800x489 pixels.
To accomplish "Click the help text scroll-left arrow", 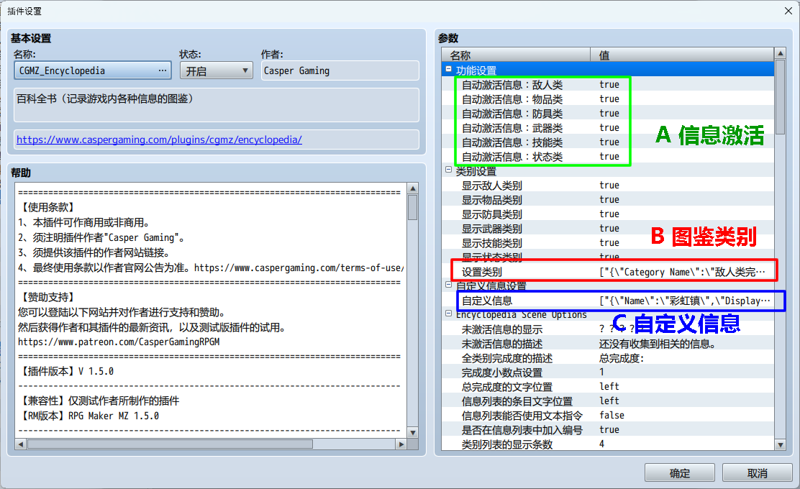I will (20, 444).
